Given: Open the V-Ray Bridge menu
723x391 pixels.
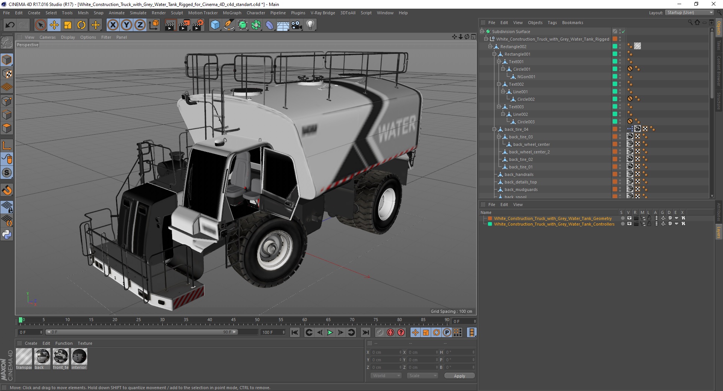Looking at the screenshot, I should 323,13.
